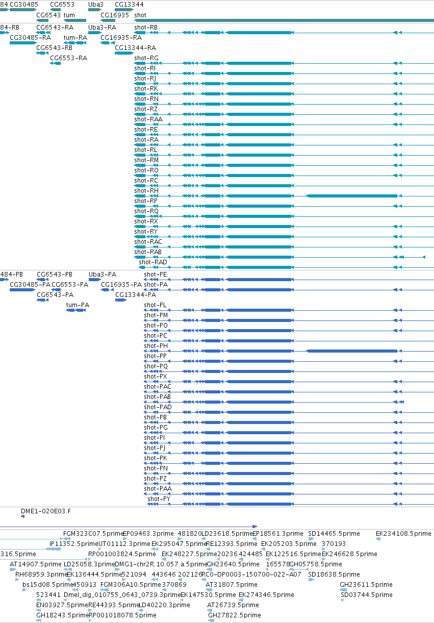
Task: Select the shot-RB transcript label
Action: [146, 28]
